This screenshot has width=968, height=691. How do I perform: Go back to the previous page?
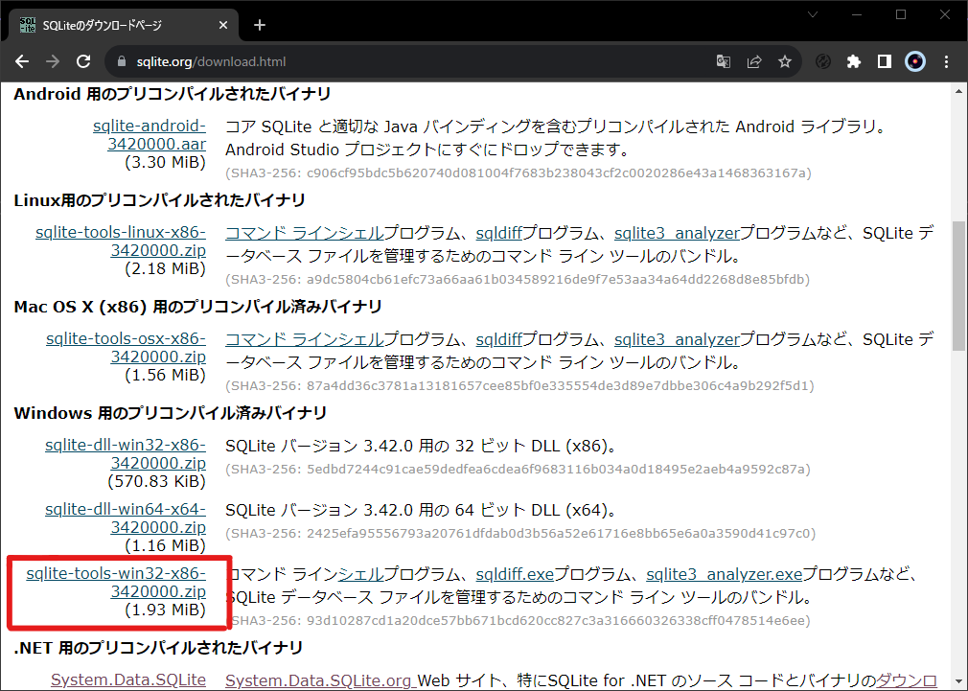22,61
